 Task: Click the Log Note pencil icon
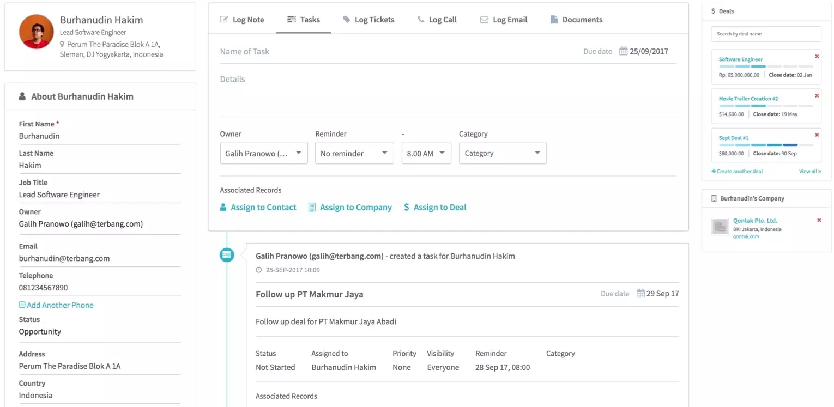point(224,20)
